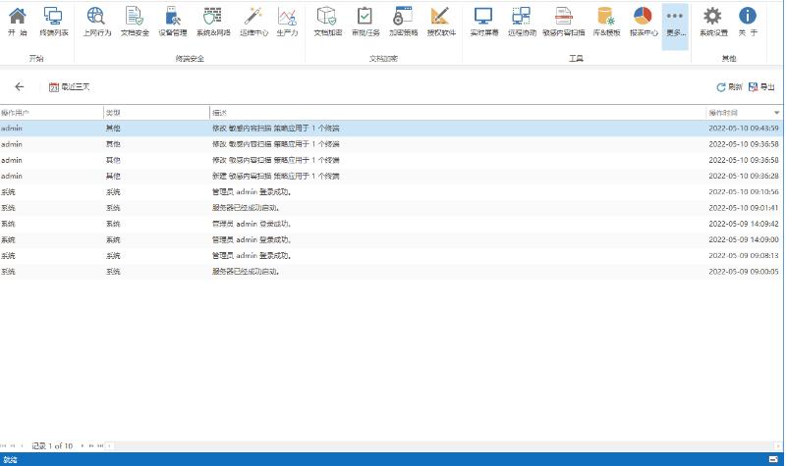Open the 最近三天 date range selector
This screenshot has width=786, height=466.
point(69,87)
